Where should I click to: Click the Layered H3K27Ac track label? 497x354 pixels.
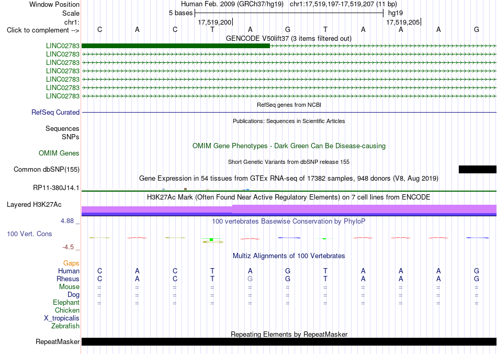34,205
